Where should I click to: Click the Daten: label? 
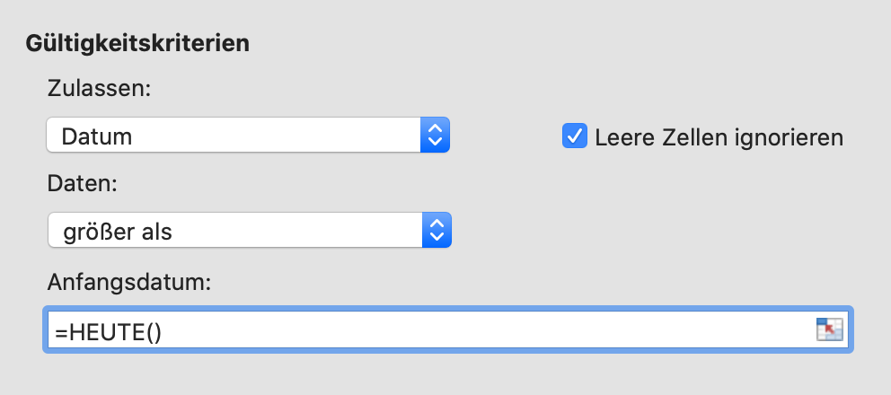pos(83,183)
